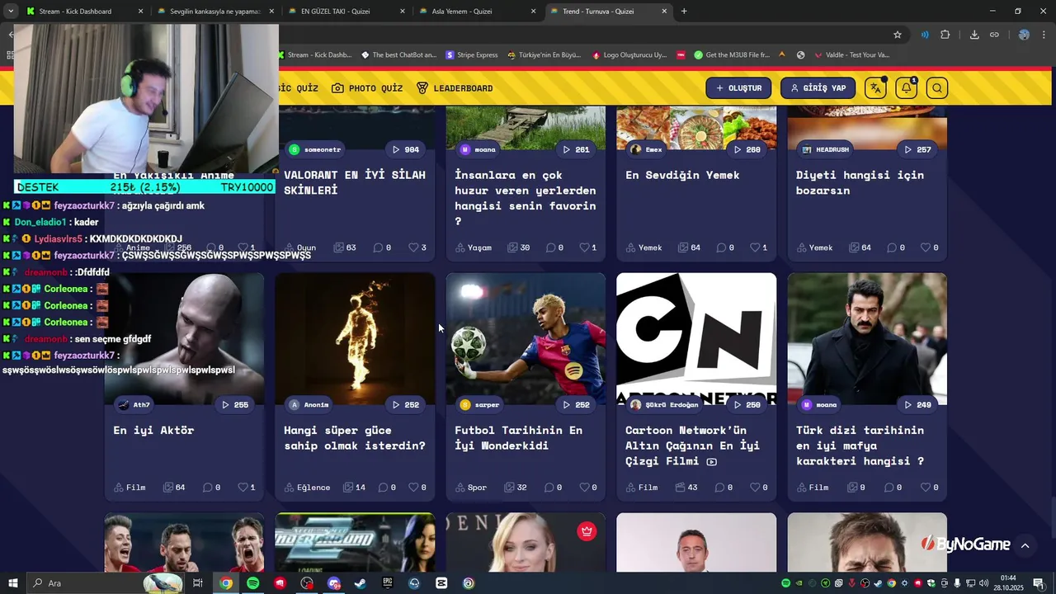Open Chrome extensions puzzle icon
The image size is (1056, 594).
click(945, 35)
